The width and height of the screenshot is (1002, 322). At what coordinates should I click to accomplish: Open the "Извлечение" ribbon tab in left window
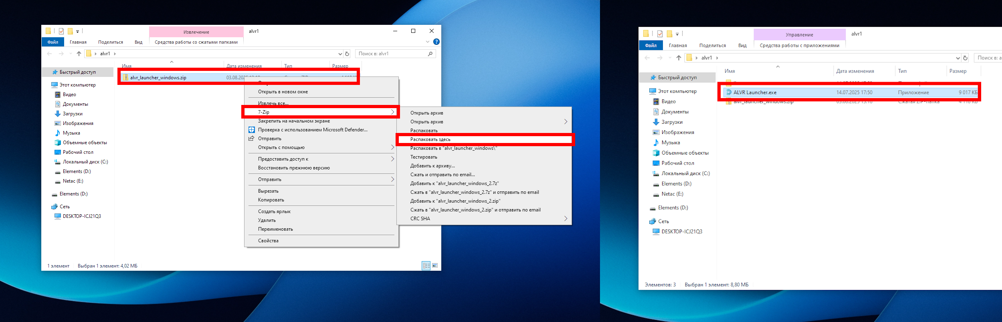click(196, 32)
